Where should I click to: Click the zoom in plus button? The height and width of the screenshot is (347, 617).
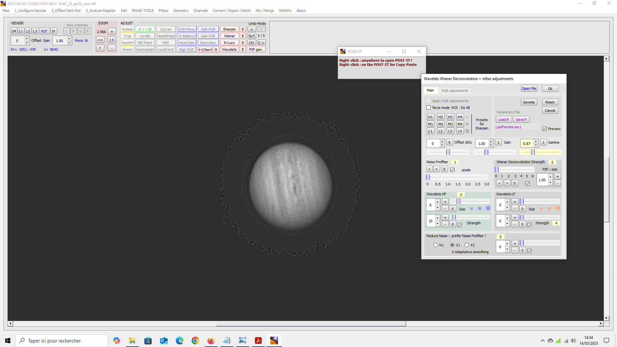[112, 31]
